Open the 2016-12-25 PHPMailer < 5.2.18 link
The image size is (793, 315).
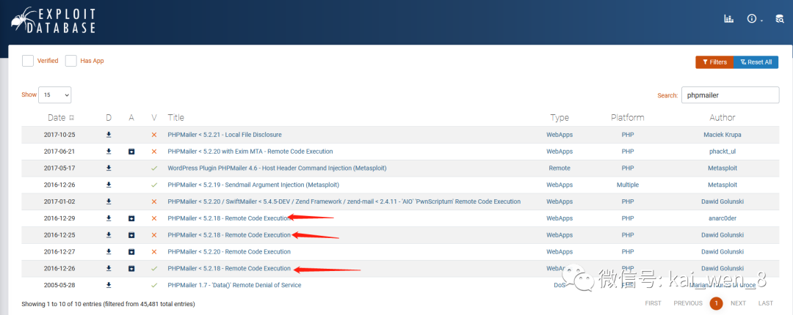pyautogui.click(x=229, y=234)
